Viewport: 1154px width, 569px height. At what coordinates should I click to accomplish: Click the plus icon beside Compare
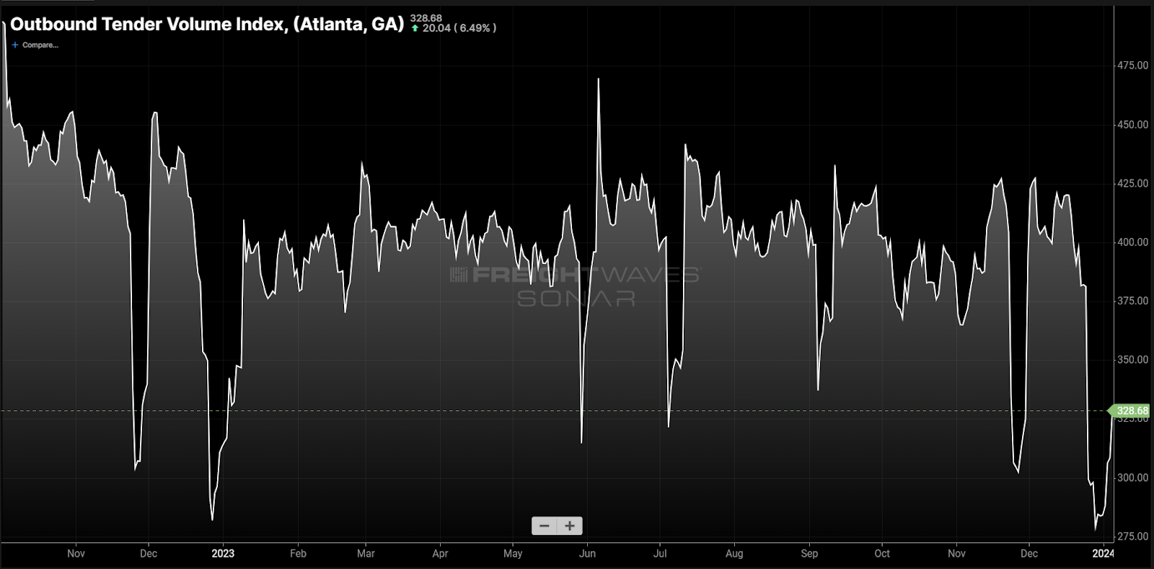pos(15,45)
